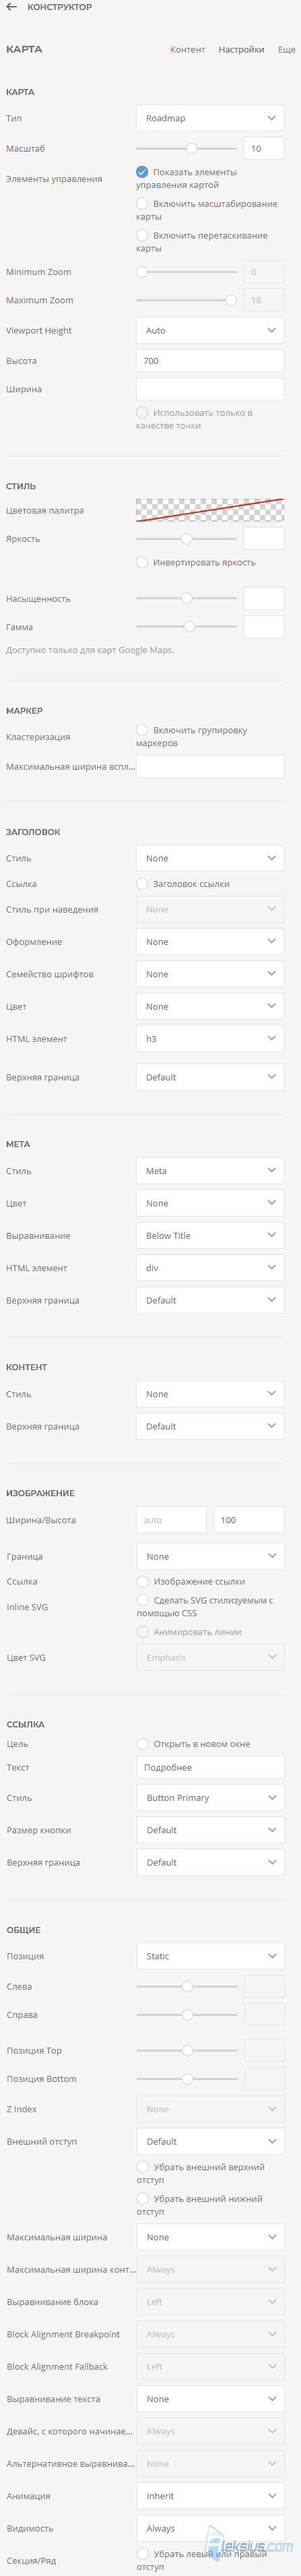
Task: Enable Включить масштабирование карты checkbox
Action: 142,204
